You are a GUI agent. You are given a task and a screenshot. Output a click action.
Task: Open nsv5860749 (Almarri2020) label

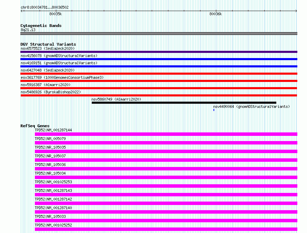(x=116, y=99)
